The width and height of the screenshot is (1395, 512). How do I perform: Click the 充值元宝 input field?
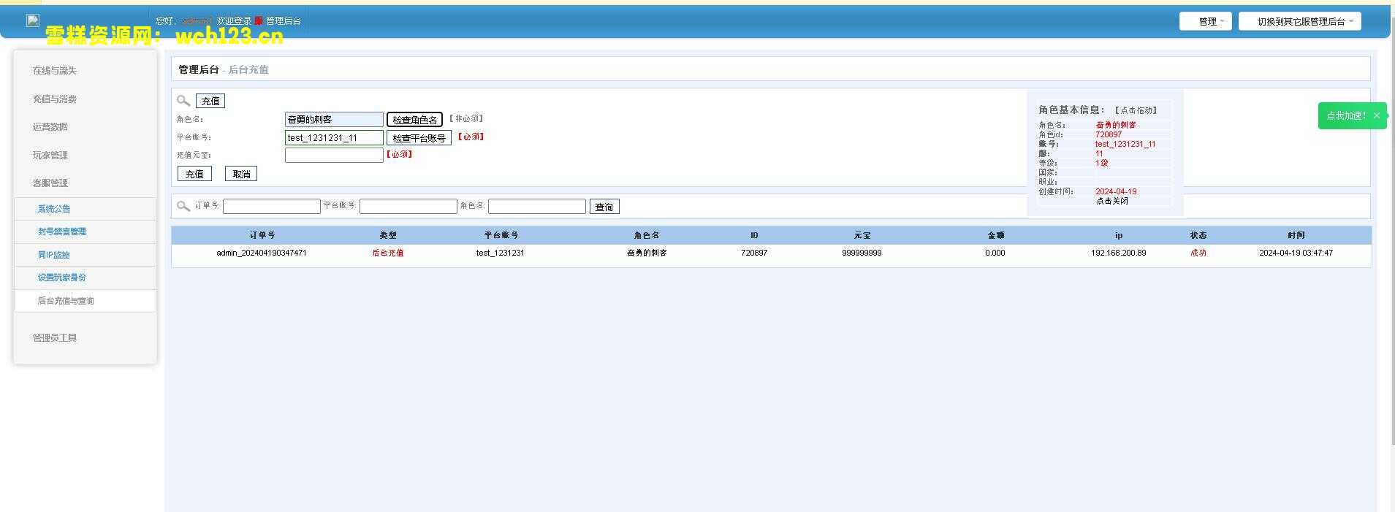tap(334, 155)
